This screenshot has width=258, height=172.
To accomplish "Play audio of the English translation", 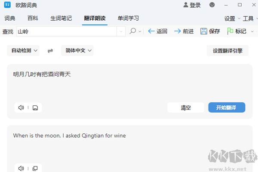I will [x=21, y=168].
